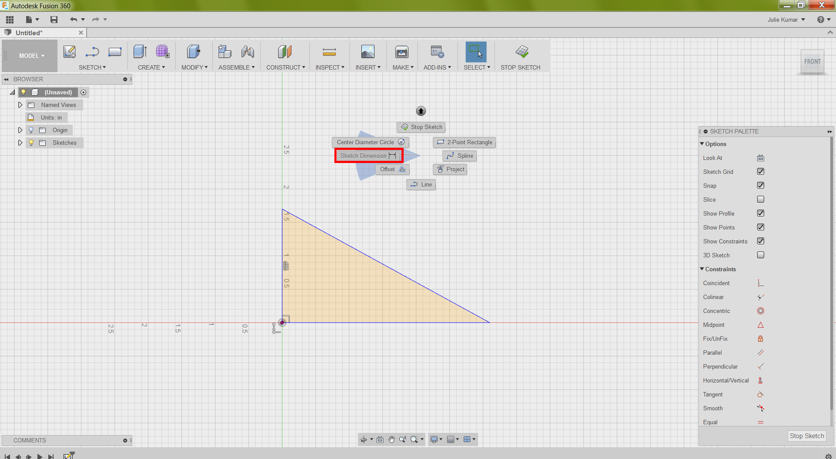Click the Create Sketch toolbar icon
This screenshot has width=836, height=459.
click(x=70, y=52)
